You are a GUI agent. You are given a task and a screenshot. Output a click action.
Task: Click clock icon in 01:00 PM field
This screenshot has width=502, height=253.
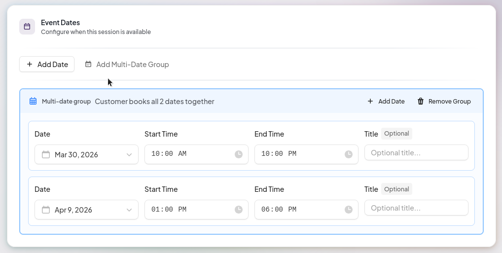coord(239,210)
